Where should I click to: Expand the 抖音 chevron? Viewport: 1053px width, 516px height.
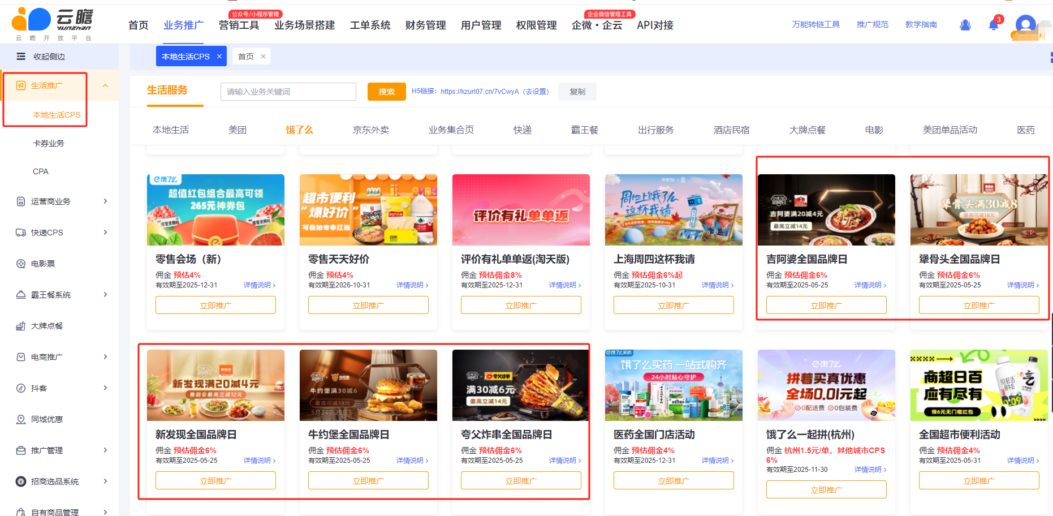[105, 388]
